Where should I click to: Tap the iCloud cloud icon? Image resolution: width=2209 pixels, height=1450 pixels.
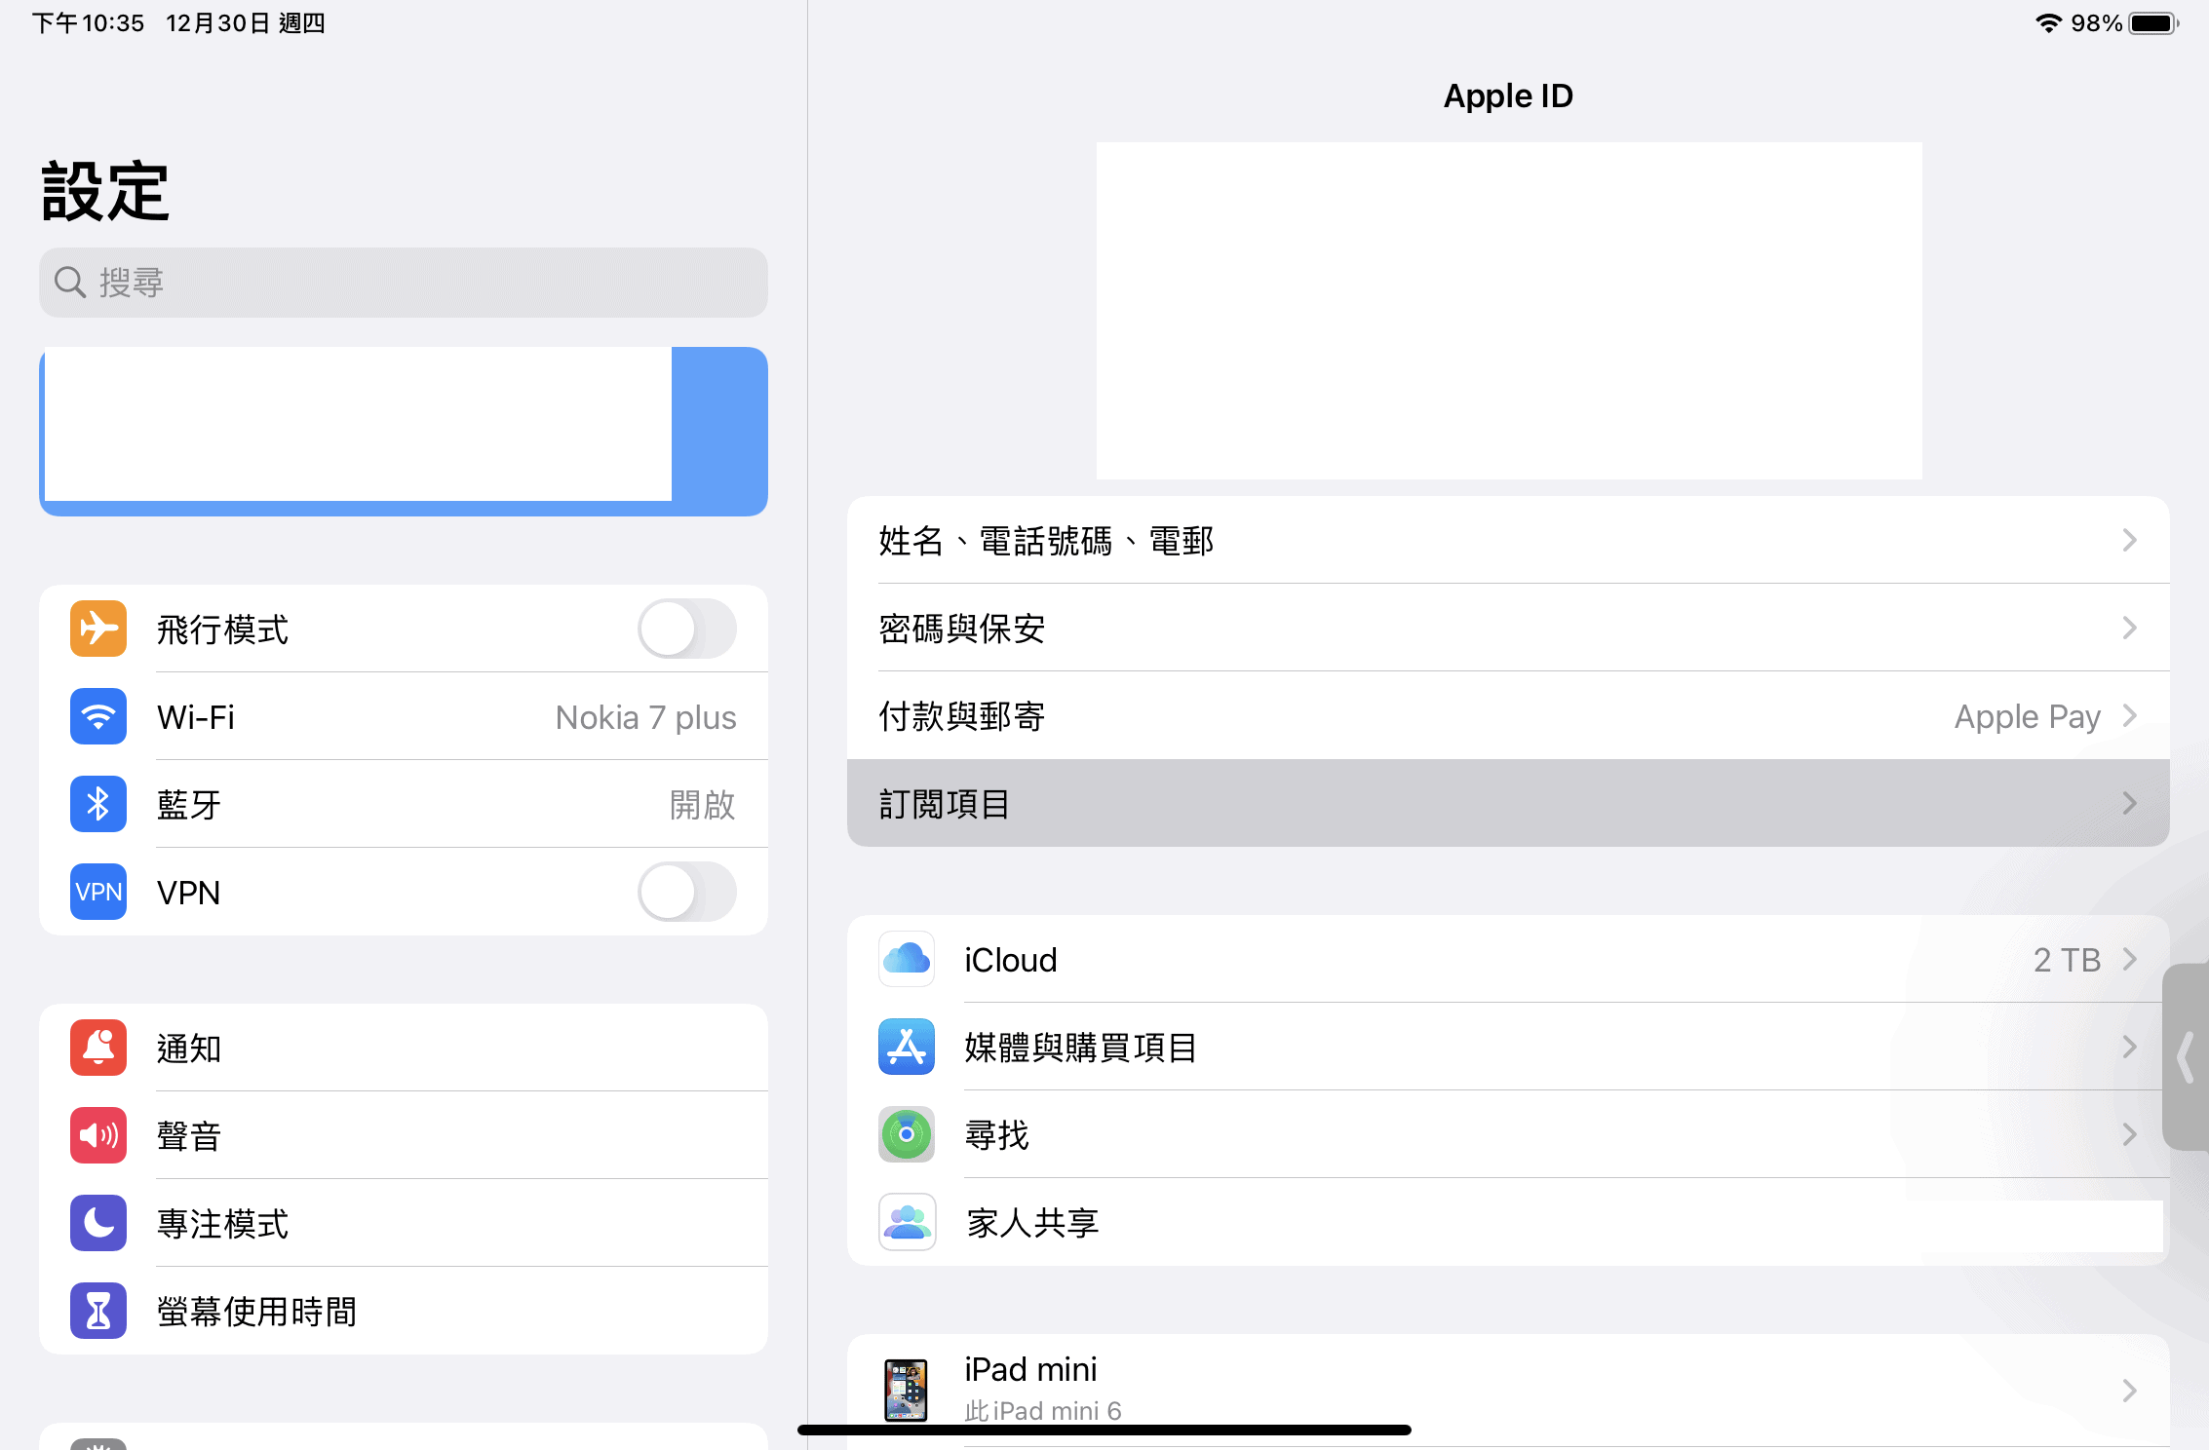point(907,959)
